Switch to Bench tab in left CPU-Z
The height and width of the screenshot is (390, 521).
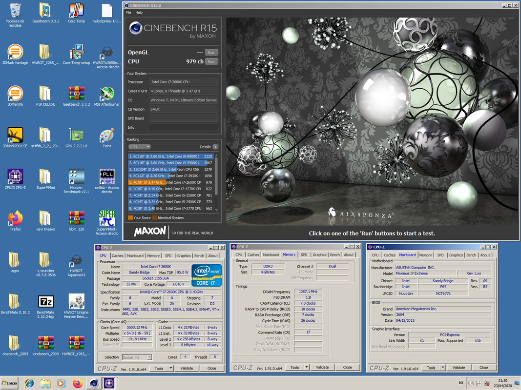click(199, 255)
